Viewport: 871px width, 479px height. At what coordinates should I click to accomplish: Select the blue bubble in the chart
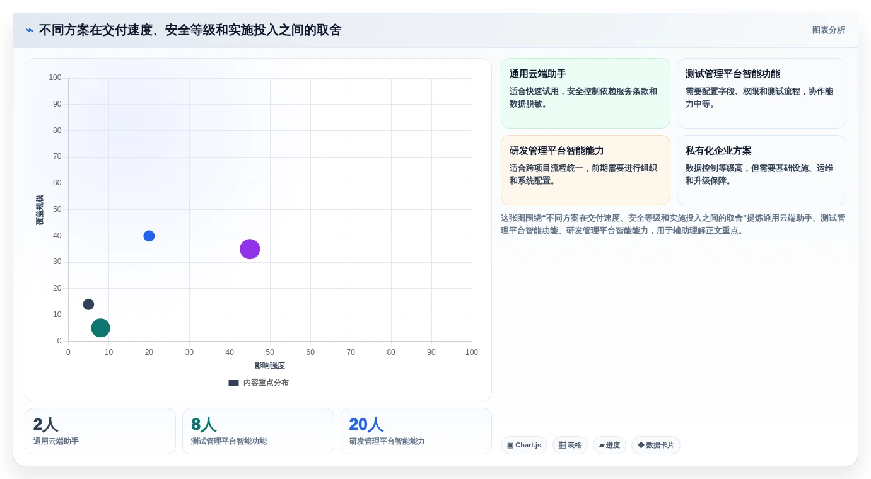[x=149, y=236]
